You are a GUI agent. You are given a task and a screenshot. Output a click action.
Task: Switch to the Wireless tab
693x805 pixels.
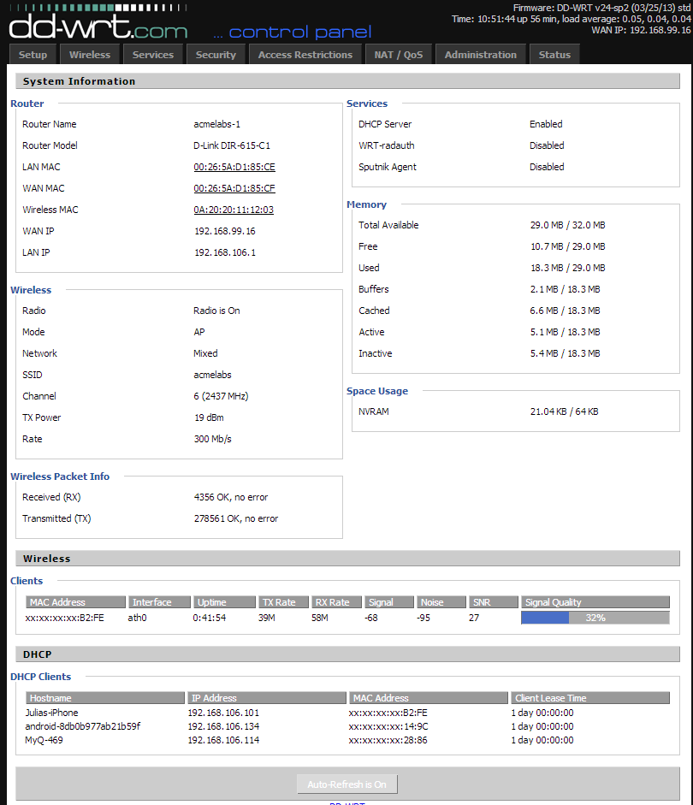(x=90, y=55)
